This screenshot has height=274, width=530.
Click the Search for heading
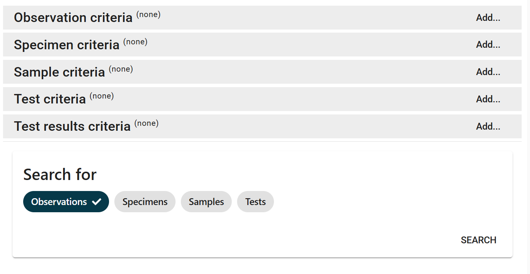(60, 174)
